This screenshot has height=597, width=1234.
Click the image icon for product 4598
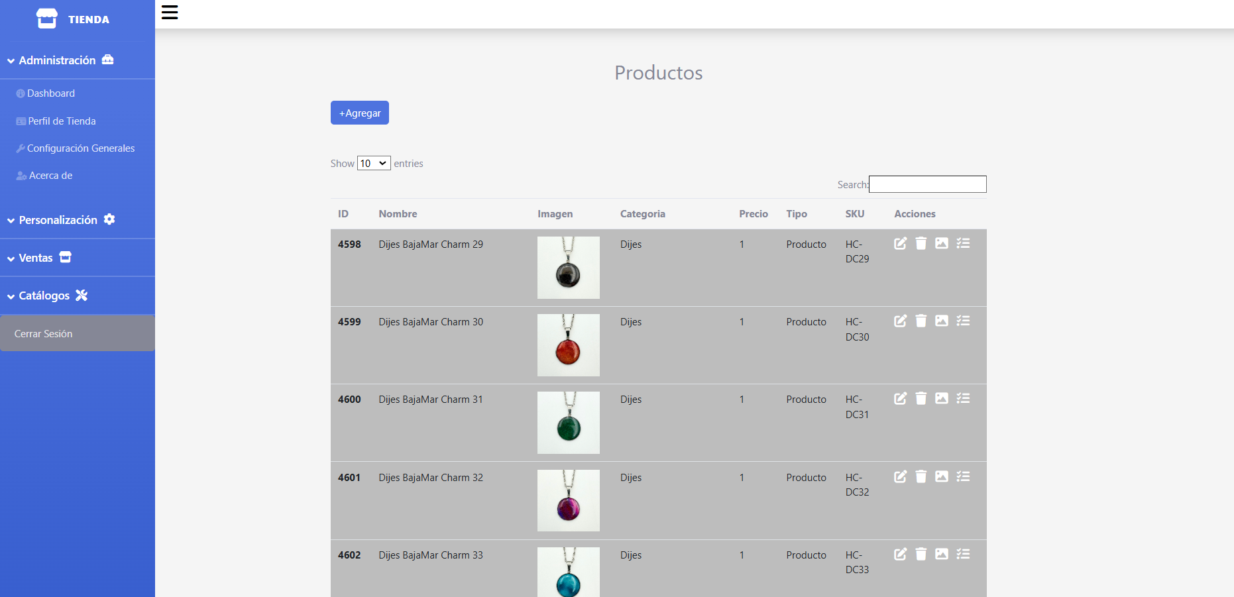pyautogui.click(x=941, y=243)
